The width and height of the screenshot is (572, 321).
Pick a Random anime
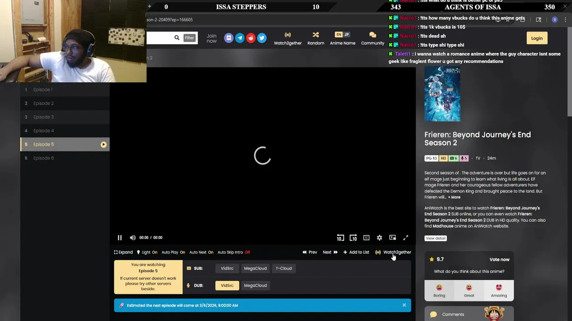coord(315,38)
